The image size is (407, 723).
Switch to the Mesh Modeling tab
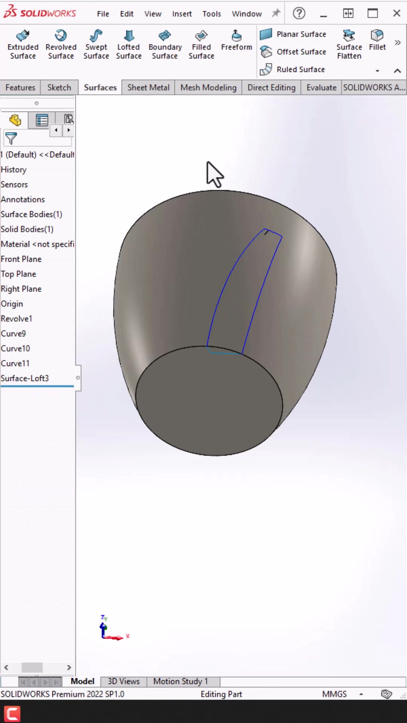pos(208,87)
